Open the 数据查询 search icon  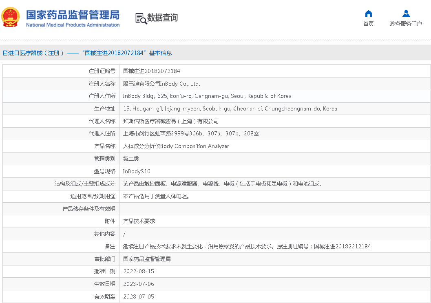click(x=141, y=18)
